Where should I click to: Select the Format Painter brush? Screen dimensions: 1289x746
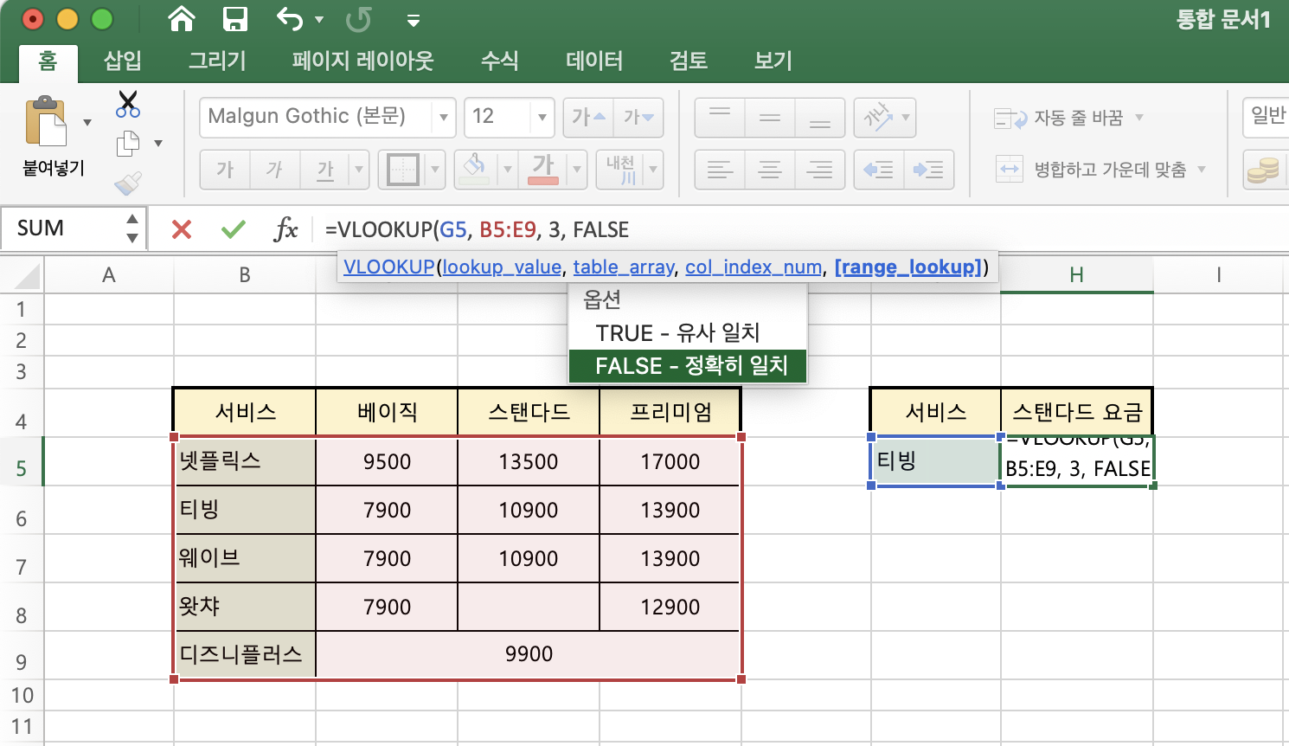(x=128, y=183)
